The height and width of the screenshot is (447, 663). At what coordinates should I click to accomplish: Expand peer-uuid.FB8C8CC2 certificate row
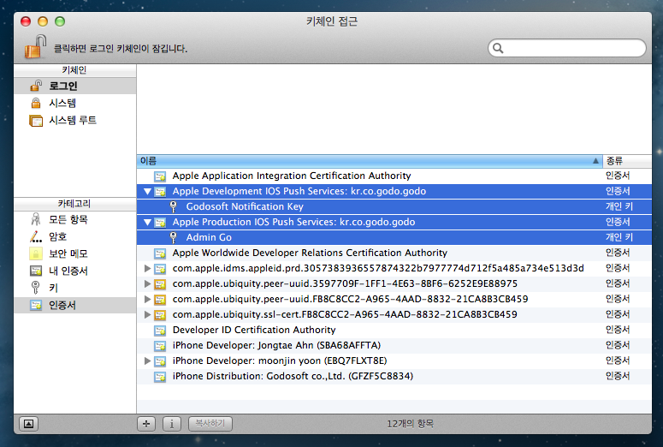point(147,299)
